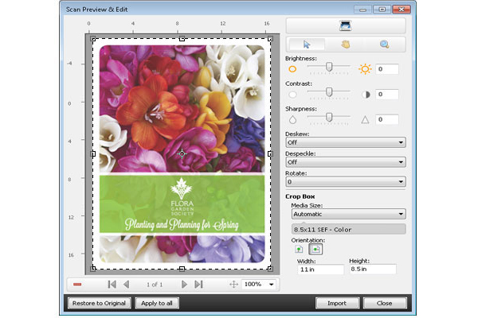Expand the Rotate dropdown
The height and width of the screenshot is (318, 478).
(345, 181)
